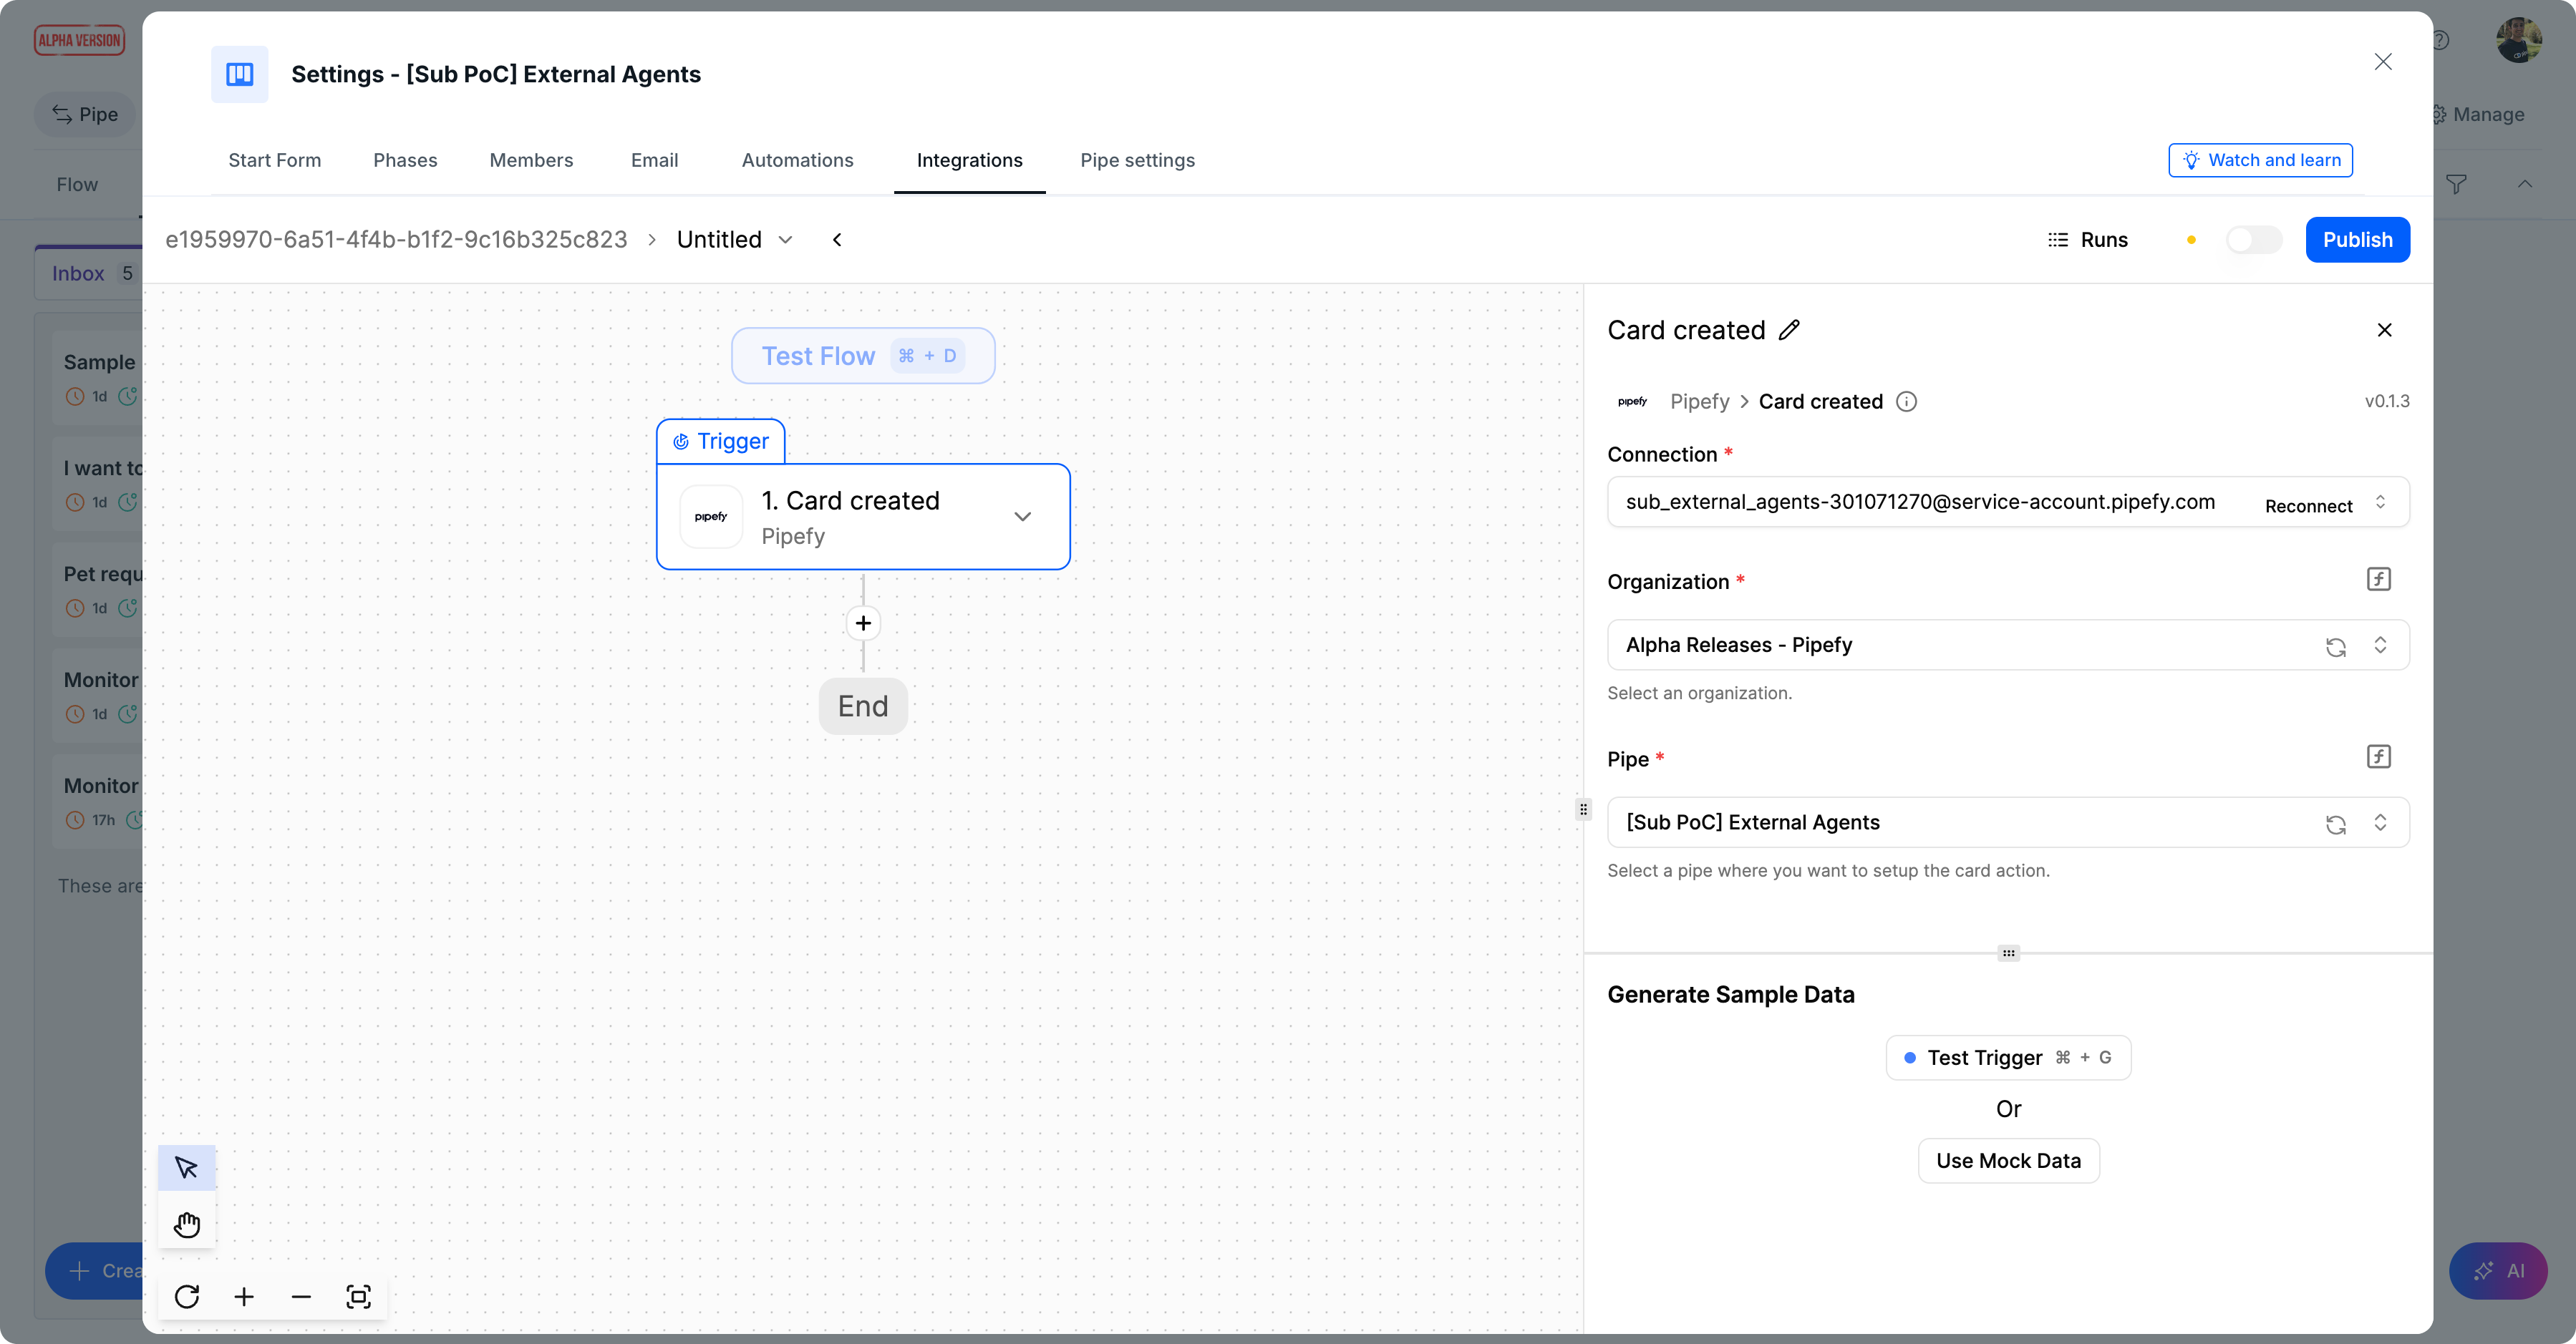Click the panel resize handle above Generate Sample Data
This screenshot has width=2576, height=1344.
pyautogui.click(x=2008, y=953)
